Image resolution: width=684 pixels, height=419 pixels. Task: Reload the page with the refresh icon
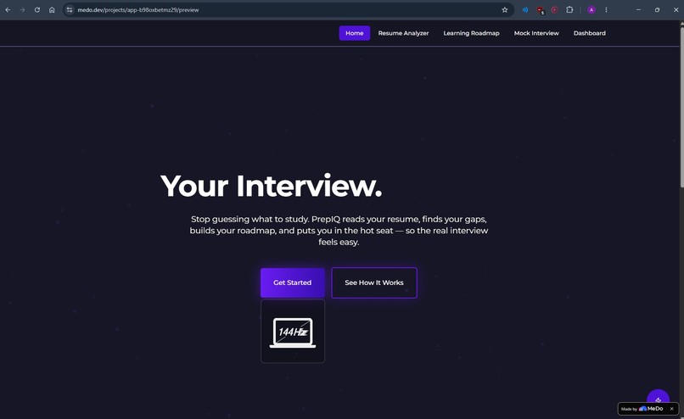click(x=37, y=9)
